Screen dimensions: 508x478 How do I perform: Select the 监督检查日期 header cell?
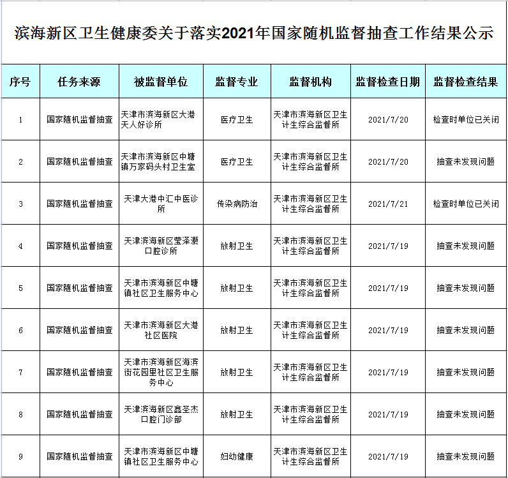pyautogui.click(x=388, y=82)
